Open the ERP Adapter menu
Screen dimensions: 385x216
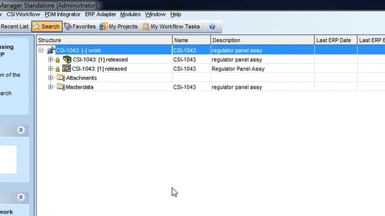[100, 14]
